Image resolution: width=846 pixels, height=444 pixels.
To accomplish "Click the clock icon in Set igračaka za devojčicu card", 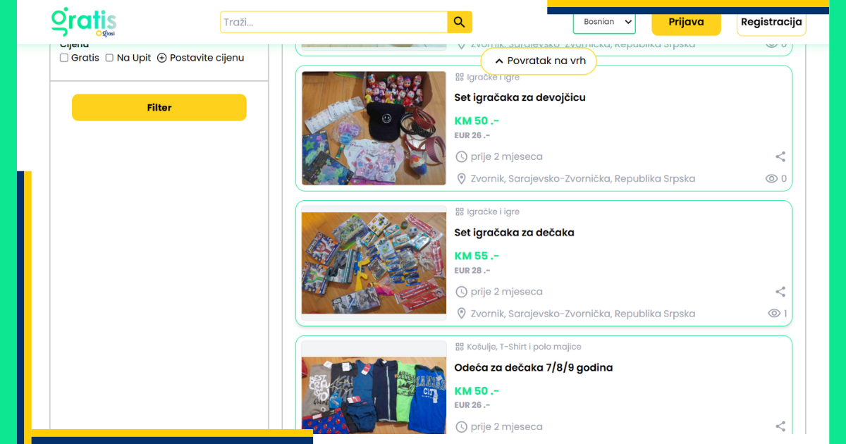I will pyautogui.click(x=462, y=156).
